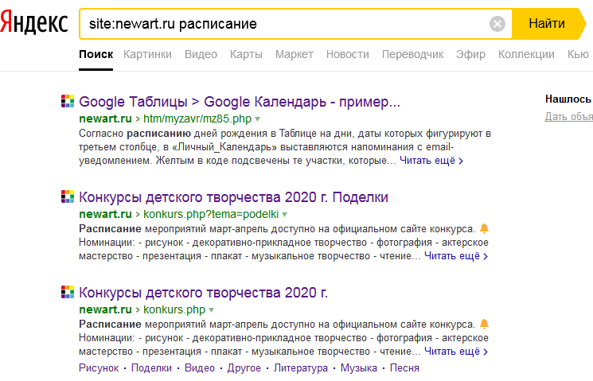
Task: Click favicon beside the newart.ru › konkurs.php result
Action: point(68,292)
